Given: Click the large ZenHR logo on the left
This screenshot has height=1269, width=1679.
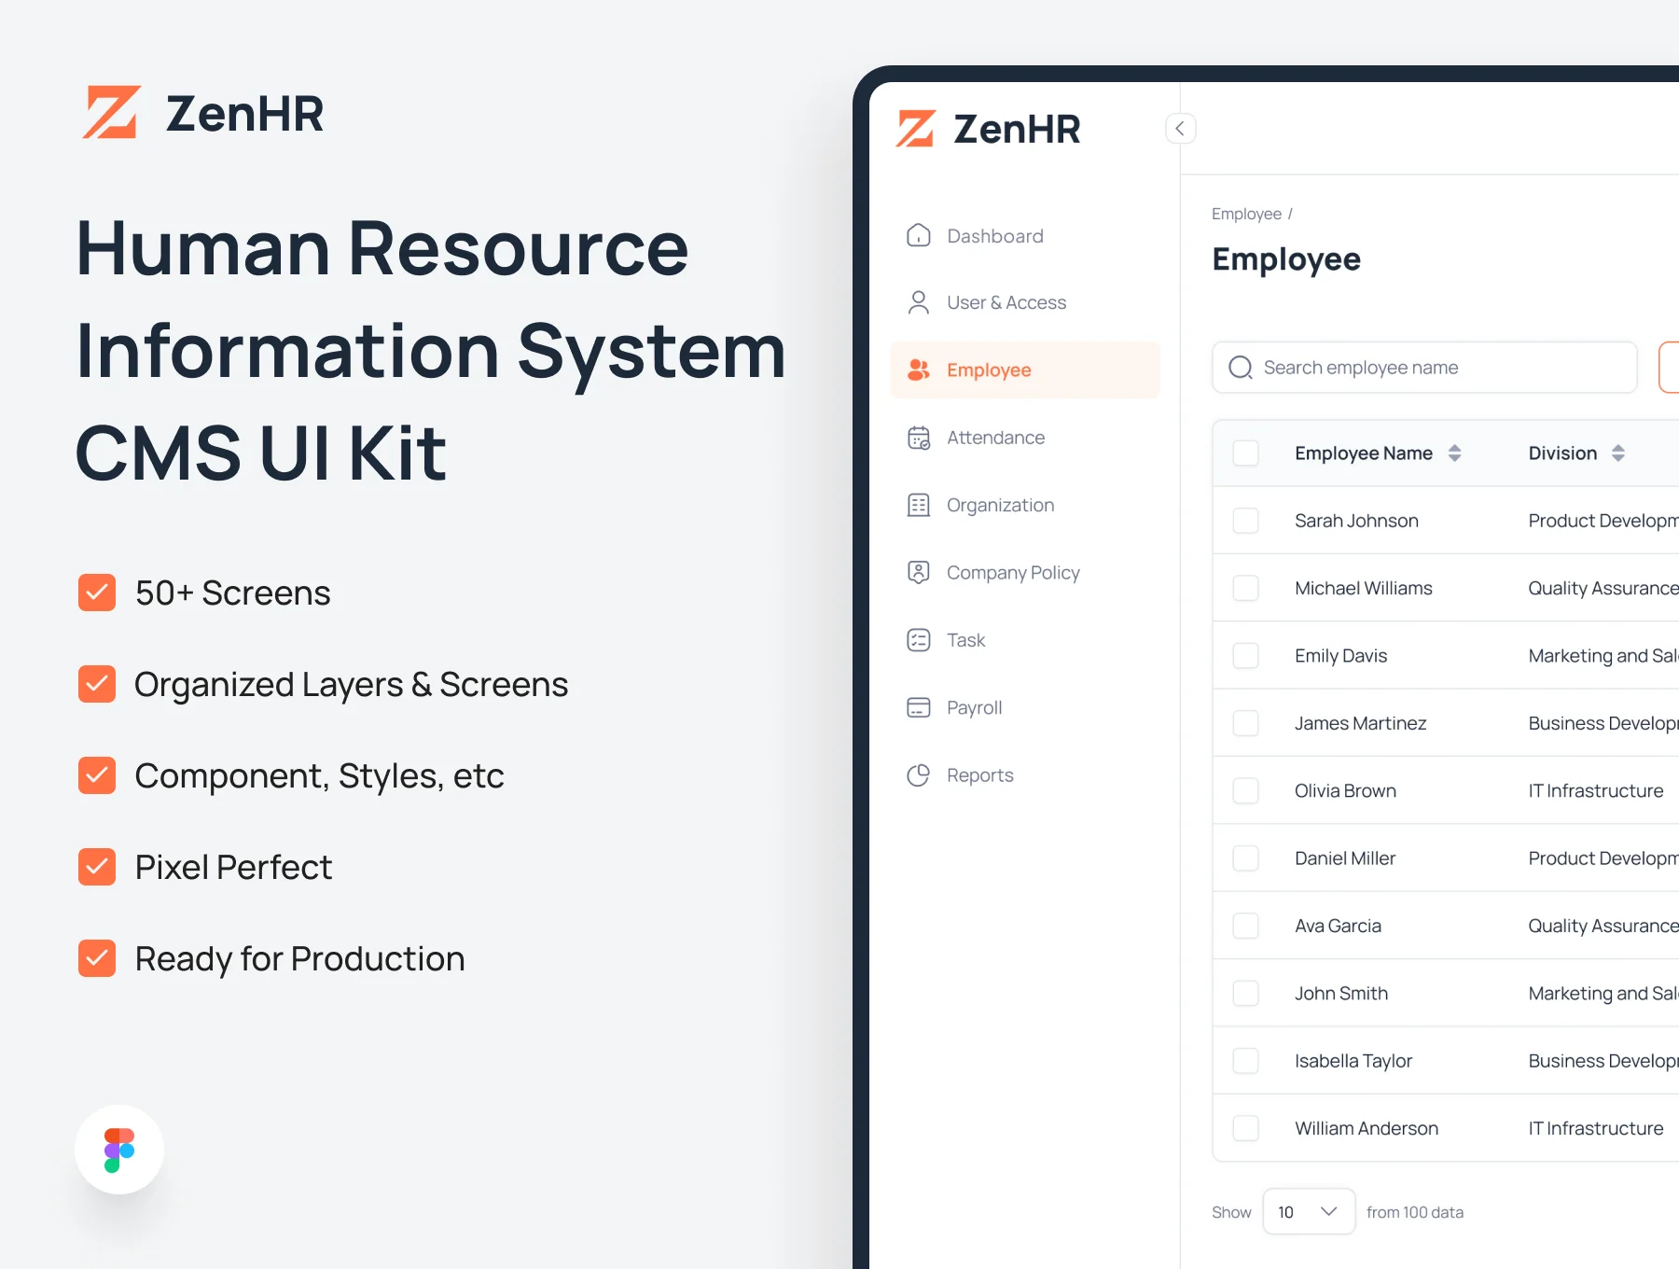Looking at the screenshot, I should [x=203, y=113].
